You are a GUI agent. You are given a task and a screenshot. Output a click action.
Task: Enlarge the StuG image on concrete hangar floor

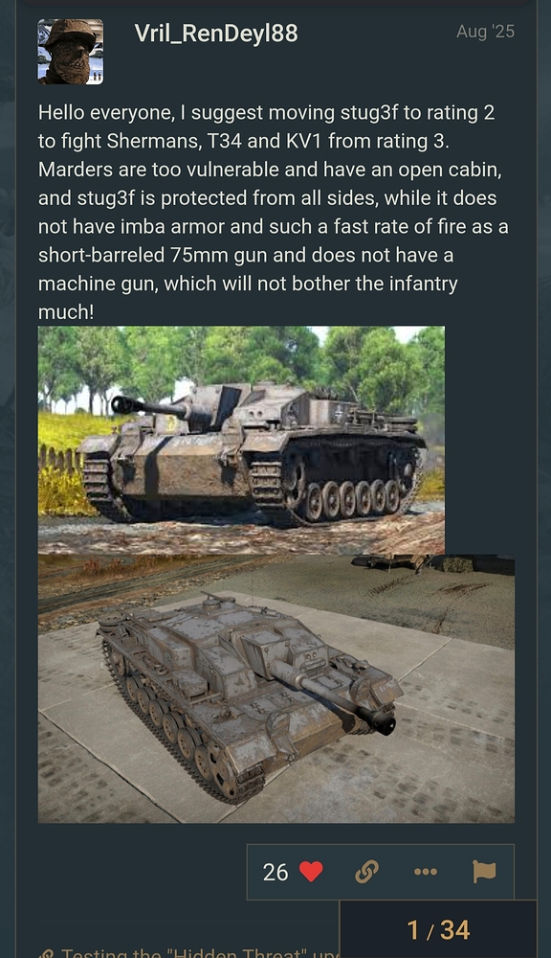pyautogui.click(x=276, y=689)
